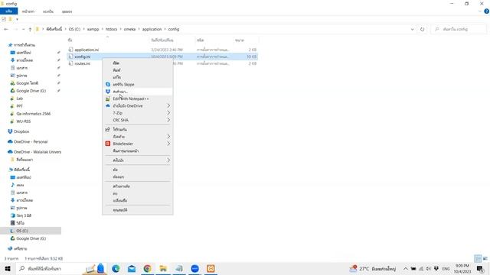Screen dimensions: 490x275
Task: Choose the Dropbox send a copy entry
Action: 138,92
